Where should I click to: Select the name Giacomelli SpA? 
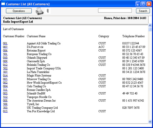pos(36,61)
